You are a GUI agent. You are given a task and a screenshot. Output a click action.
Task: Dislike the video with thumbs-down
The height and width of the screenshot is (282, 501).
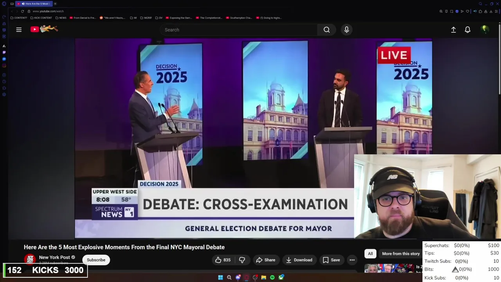(x=242, y=260)
